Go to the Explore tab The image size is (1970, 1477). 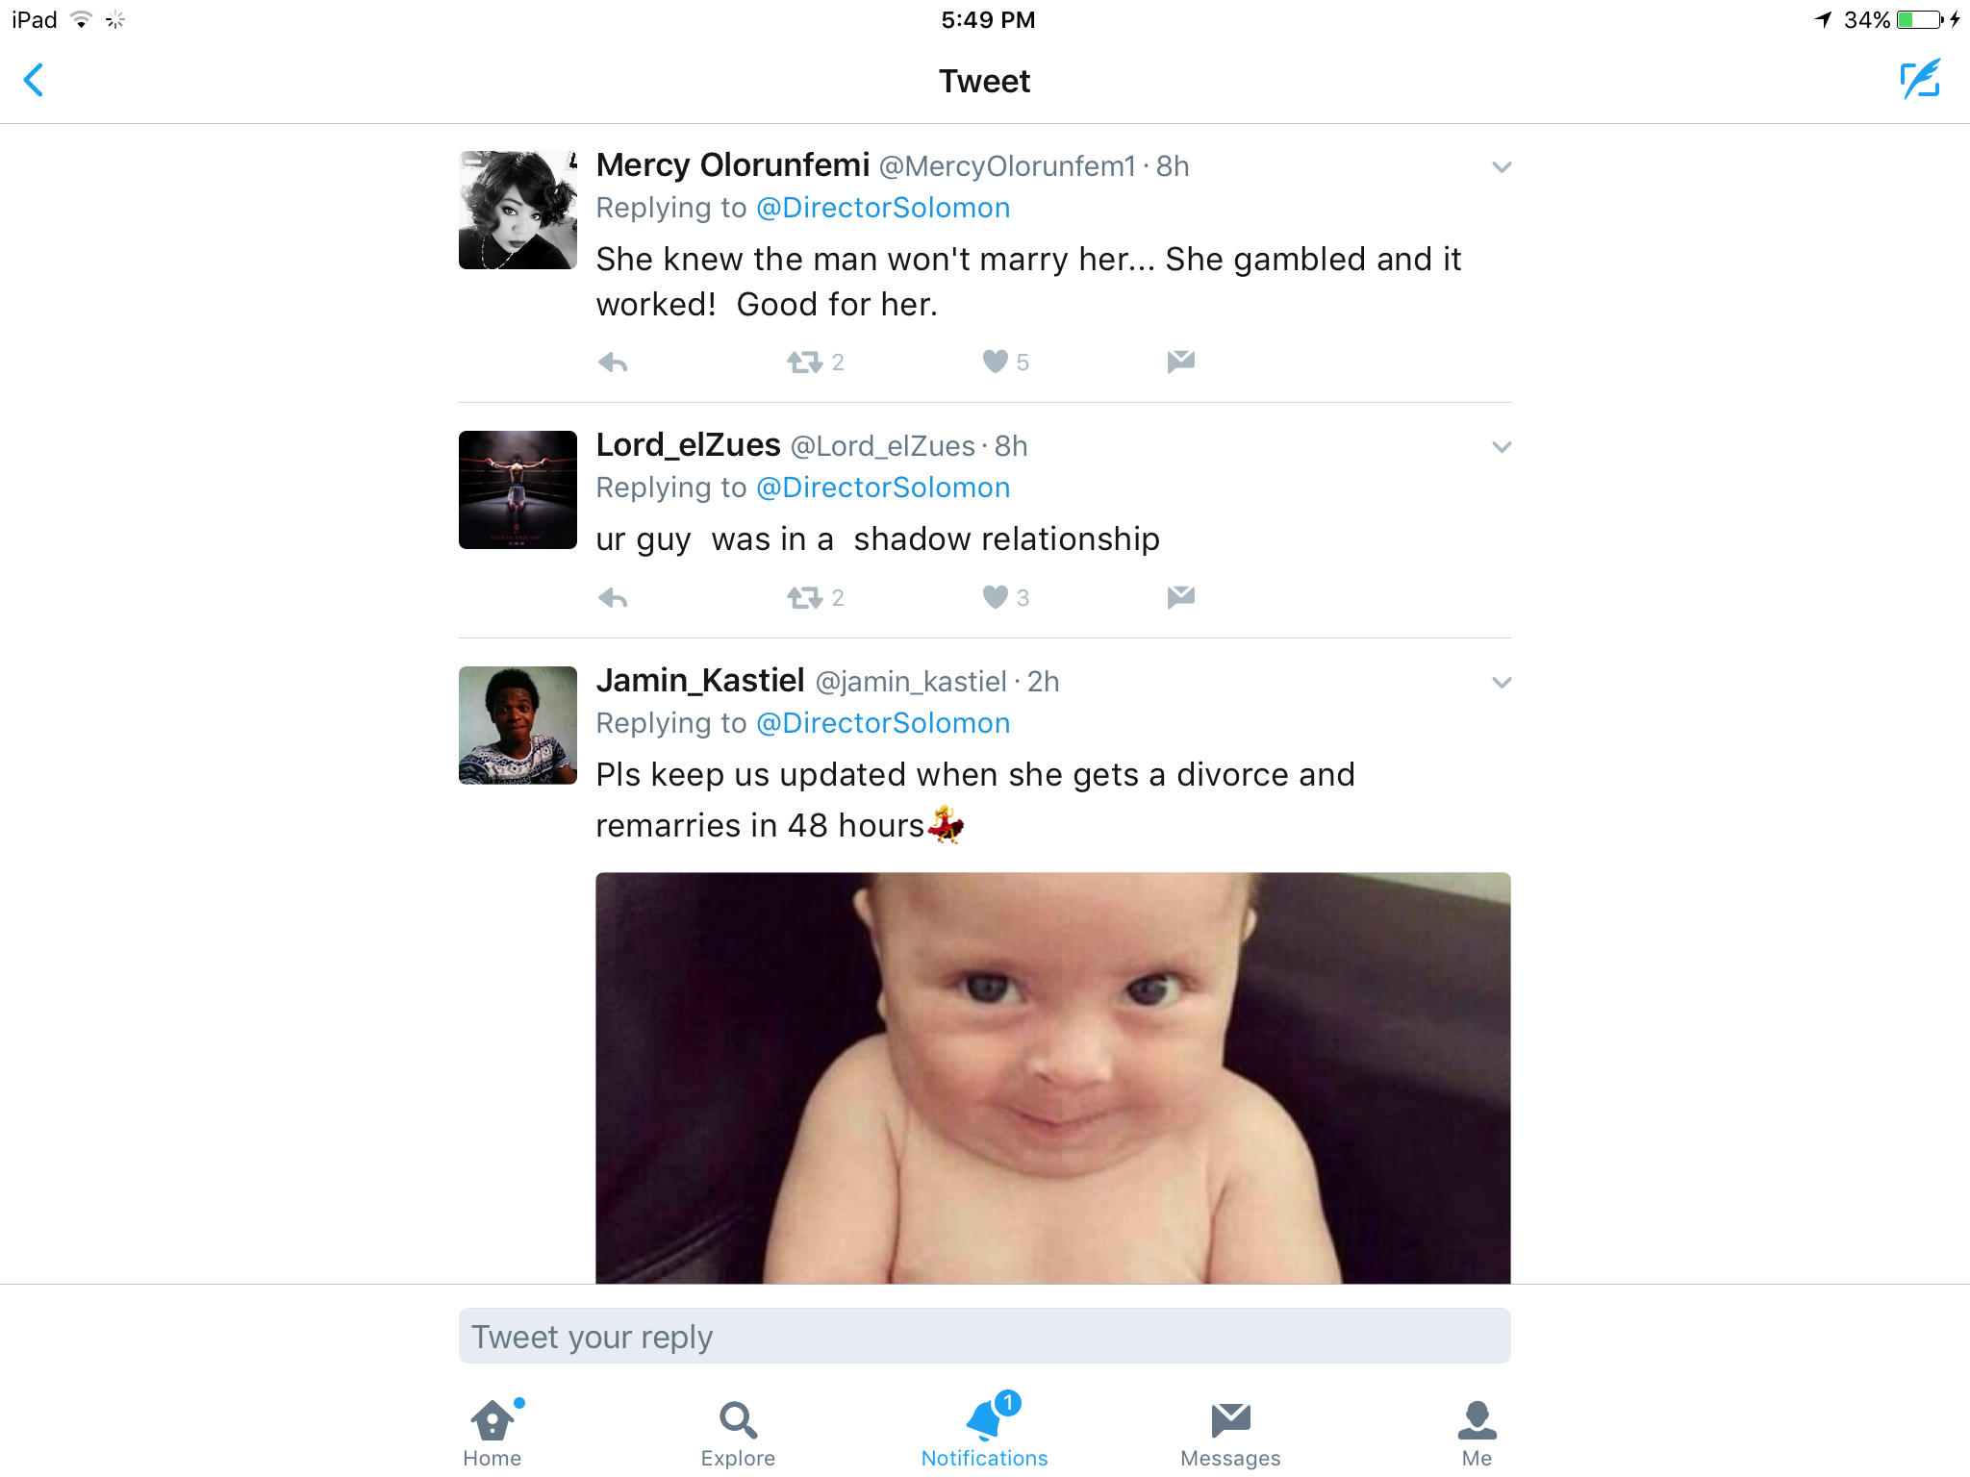click(738, 1433)
